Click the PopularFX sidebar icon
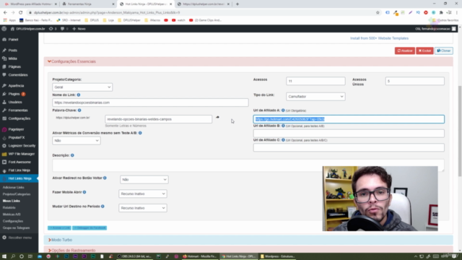This screenshot has height=260, width=462. (x=4, y=138)
